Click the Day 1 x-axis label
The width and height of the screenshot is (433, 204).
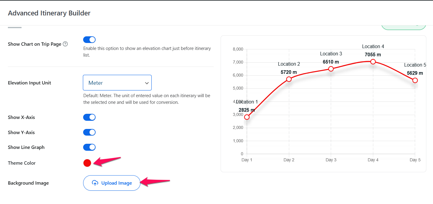pyautogui.click(x=247, y=160)
